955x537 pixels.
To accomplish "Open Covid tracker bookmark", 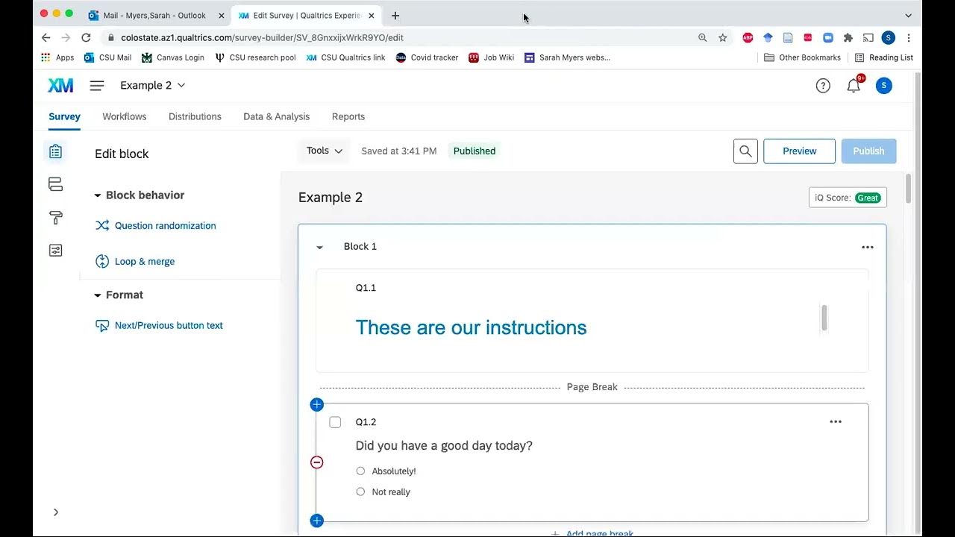I will (x=428, y=57).
